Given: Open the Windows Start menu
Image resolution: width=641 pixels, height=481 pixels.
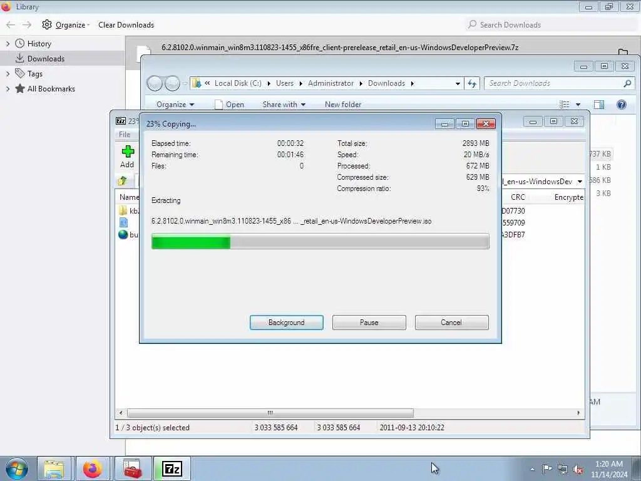Looking at the screenshot, I should pos(17,468).
